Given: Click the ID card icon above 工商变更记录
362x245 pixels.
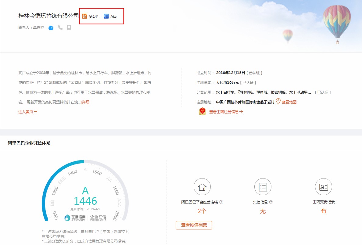Looking at the screenshot, I should (x=324, y=187).
